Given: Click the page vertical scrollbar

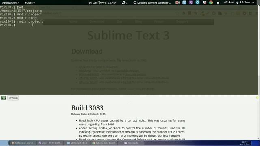Looking at the screenshot, I should (259, 73).
